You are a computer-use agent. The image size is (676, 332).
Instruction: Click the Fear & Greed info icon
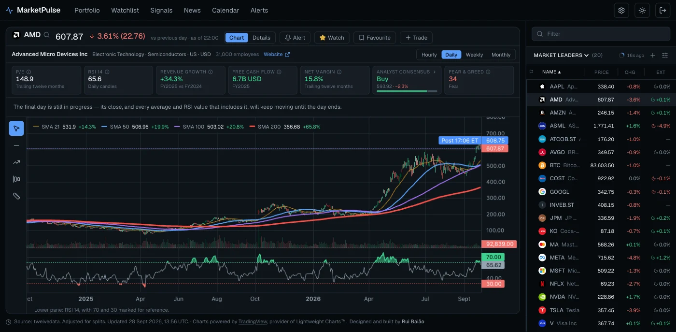pos(488,72)
